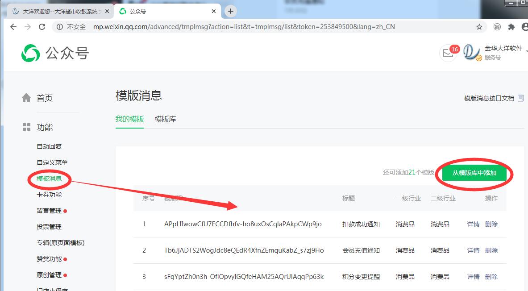Delete the 积分变更提醒 template
Viewport: 528px width, 291px height.
(x=491, y=277)
